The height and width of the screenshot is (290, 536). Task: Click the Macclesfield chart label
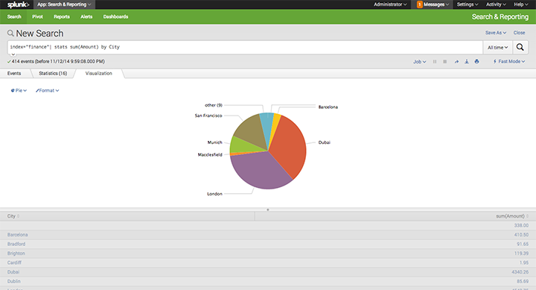point(210,155)
